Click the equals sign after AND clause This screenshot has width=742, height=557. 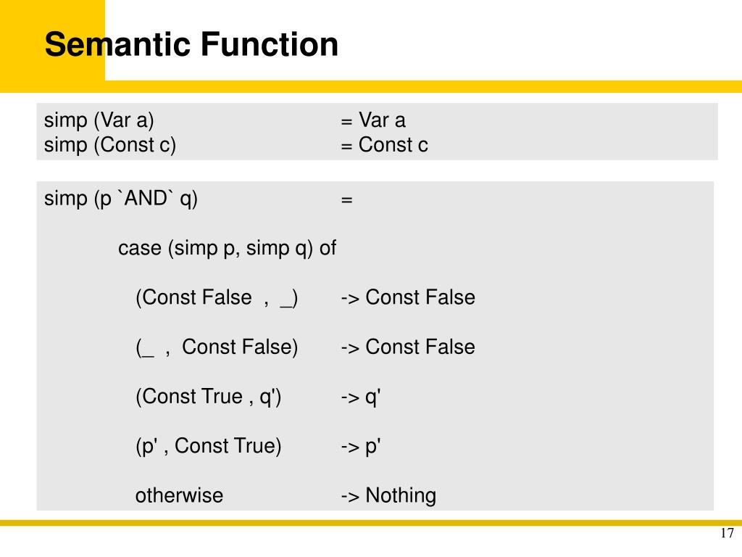coord(346,200)
